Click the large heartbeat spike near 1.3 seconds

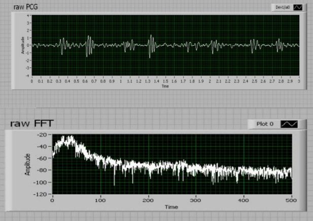coord(150,45)
